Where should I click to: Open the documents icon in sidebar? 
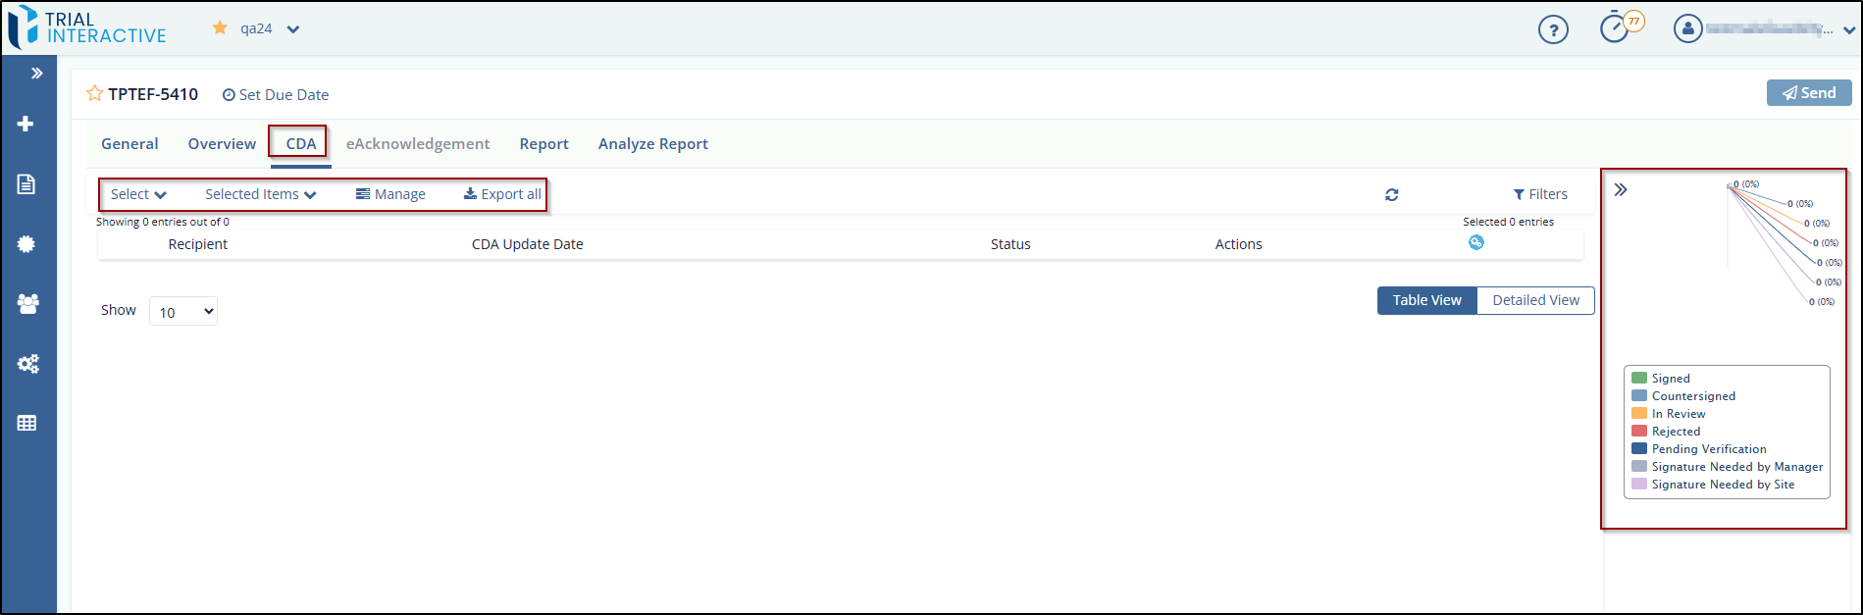(x=26, y=184)
